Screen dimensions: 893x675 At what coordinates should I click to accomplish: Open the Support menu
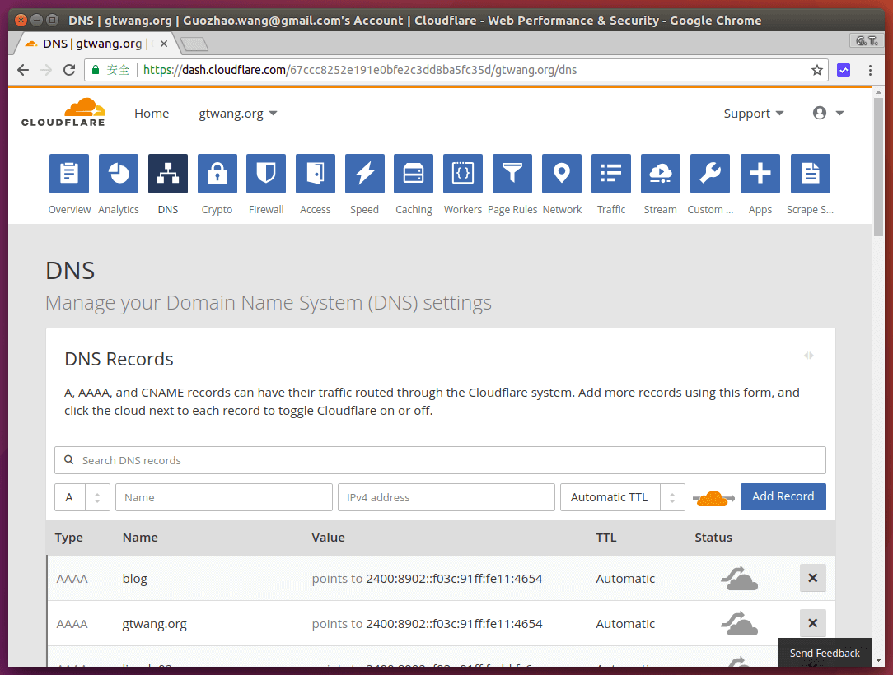point(753,114)
